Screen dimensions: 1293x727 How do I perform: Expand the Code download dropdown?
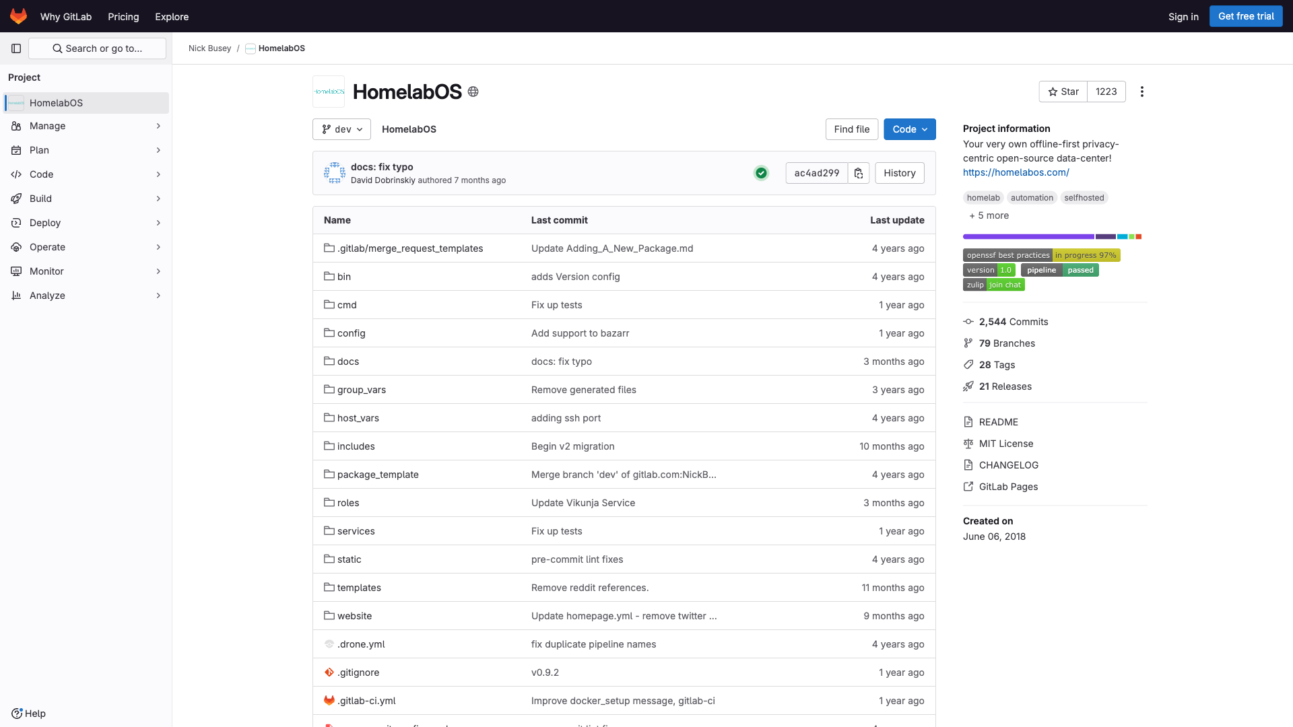click(909, 129)
